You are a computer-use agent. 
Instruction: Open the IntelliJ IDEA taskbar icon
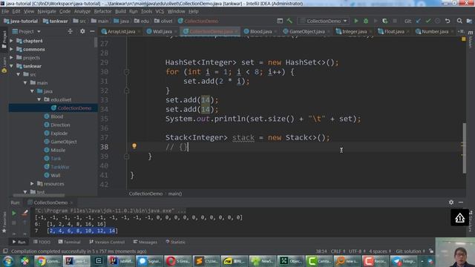tap(76, 261)
